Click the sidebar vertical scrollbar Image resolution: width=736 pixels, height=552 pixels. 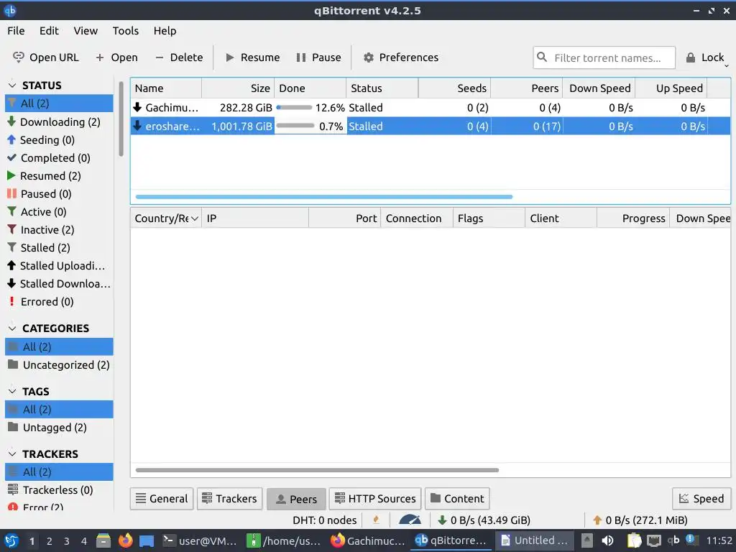[121, 119]
